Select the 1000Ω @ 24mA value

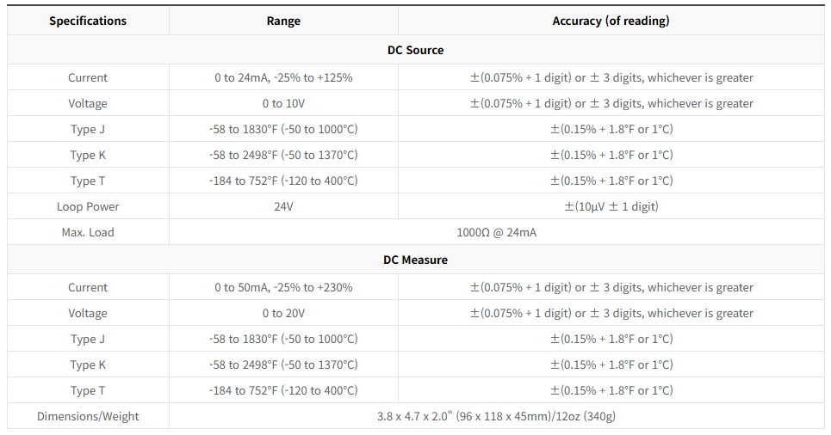(x=496, y=232)
